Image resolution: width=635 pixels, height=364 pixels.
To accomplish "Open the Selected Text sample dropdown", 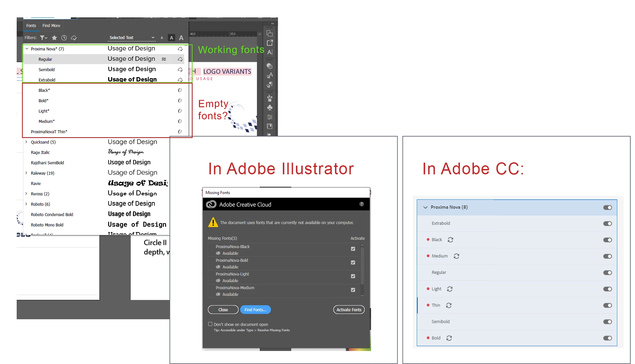I will (x=132, y=38).
